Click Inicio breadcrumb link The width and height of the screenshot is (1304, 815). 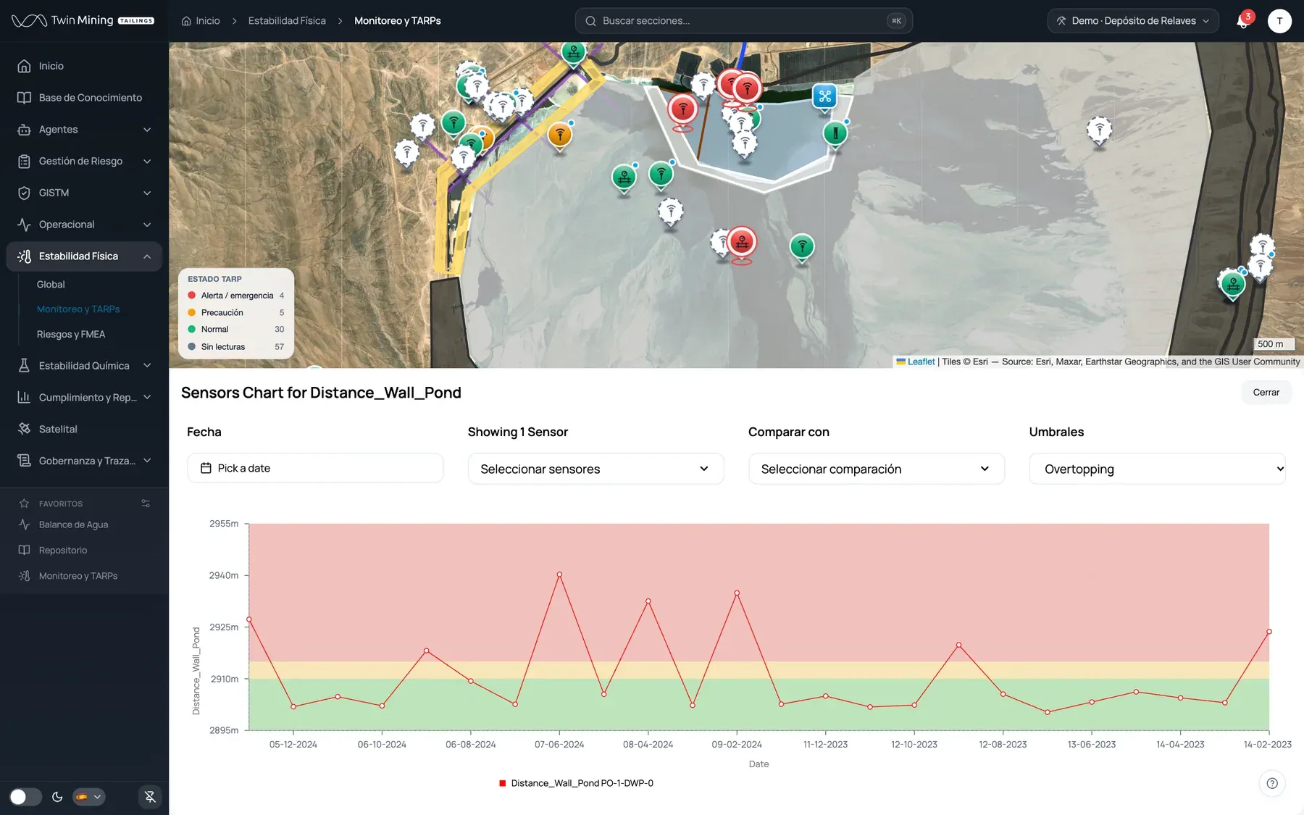pyautogui.click(x=208, y=21)
